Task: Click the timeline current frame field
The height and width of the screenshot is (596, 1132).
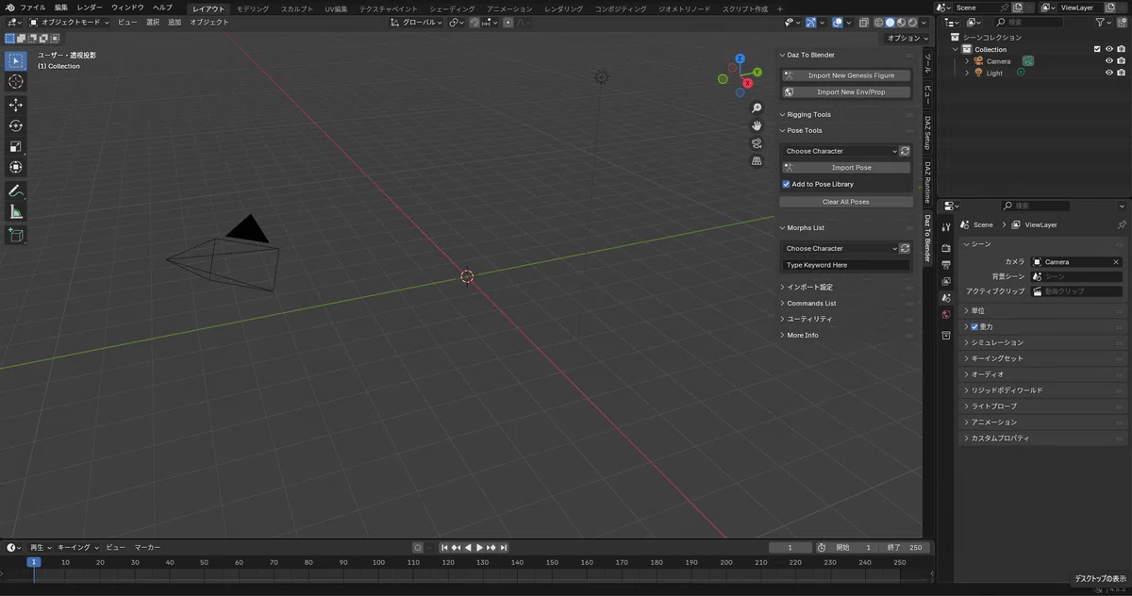Action: tap(791, 547)
